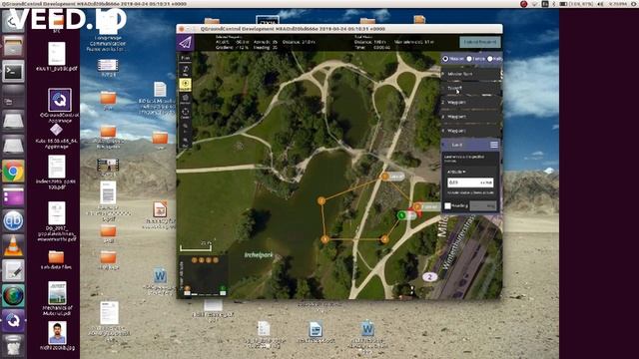Screen dimensions: 639x359
Task: Open qBittorrent from the launcher
Action: click(x=13, y=221)
